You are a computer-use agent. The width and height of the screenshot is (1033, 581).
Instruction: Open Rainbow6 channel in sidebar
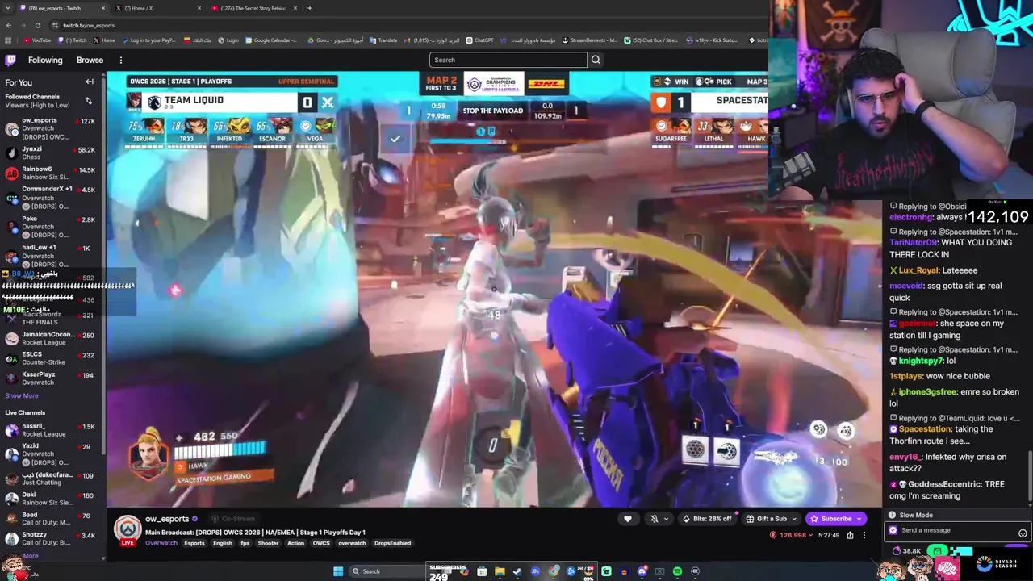click(50, 173)
